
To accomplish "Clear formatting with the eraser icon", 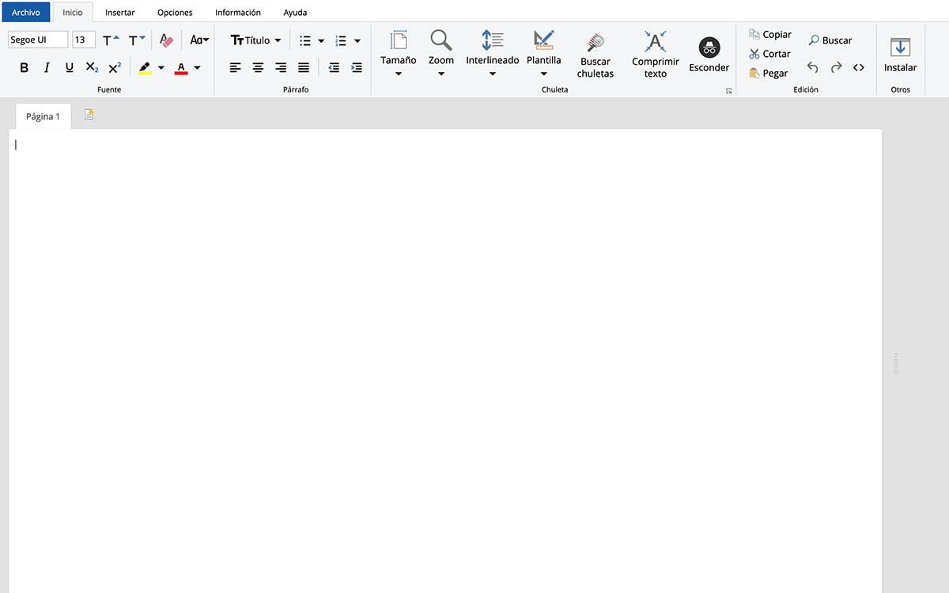I will (166, 40).
